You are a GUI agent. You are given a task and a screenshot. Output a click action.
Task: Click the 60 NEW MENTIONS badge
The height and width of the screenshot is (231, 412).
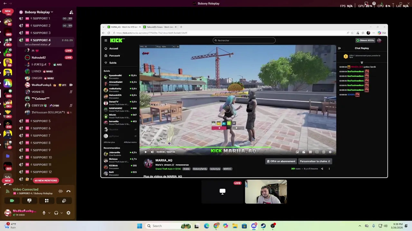(46, 180)
